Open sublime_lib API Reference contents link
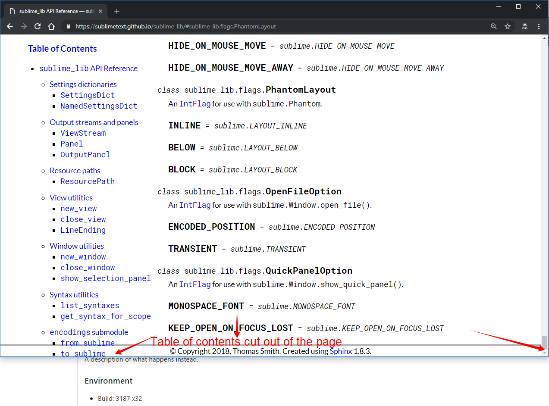This screenshot has height=406, width=549. click(88, 69)
